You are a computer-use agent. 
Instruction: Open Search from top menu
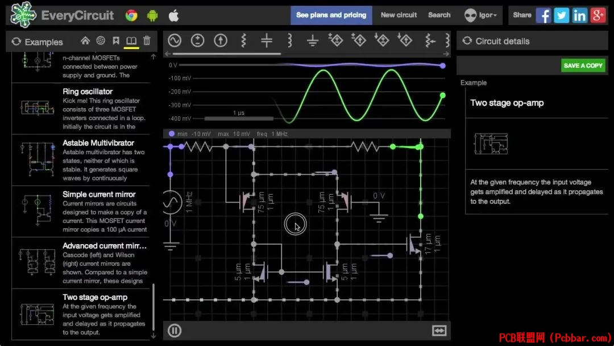tap(439, 15)
